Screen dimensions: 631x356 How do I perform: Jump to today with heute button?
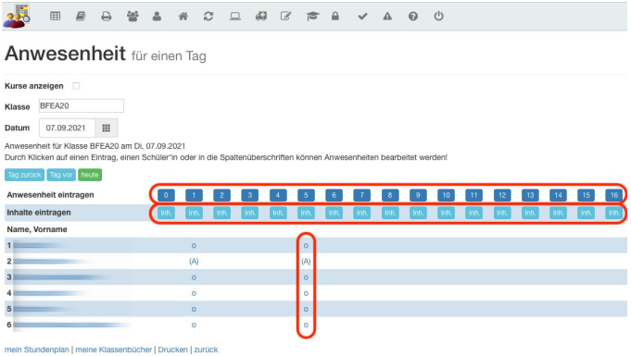pos(90,175)
